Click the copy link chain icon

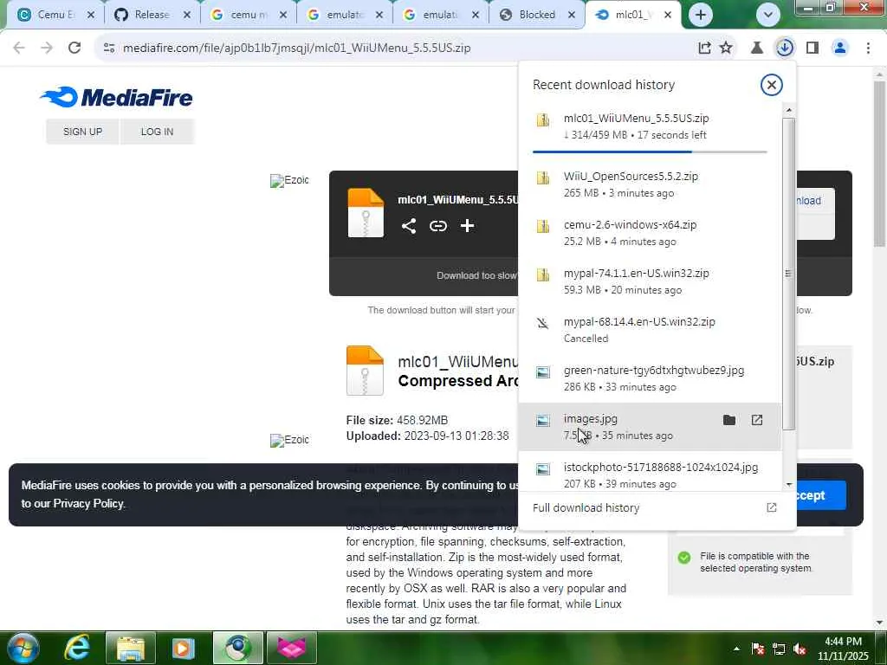437,226
